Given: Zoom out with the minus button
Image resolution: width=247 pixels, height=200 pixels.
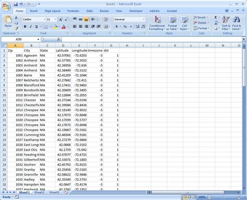Looking at the screenshot, I should coord(209,197).
